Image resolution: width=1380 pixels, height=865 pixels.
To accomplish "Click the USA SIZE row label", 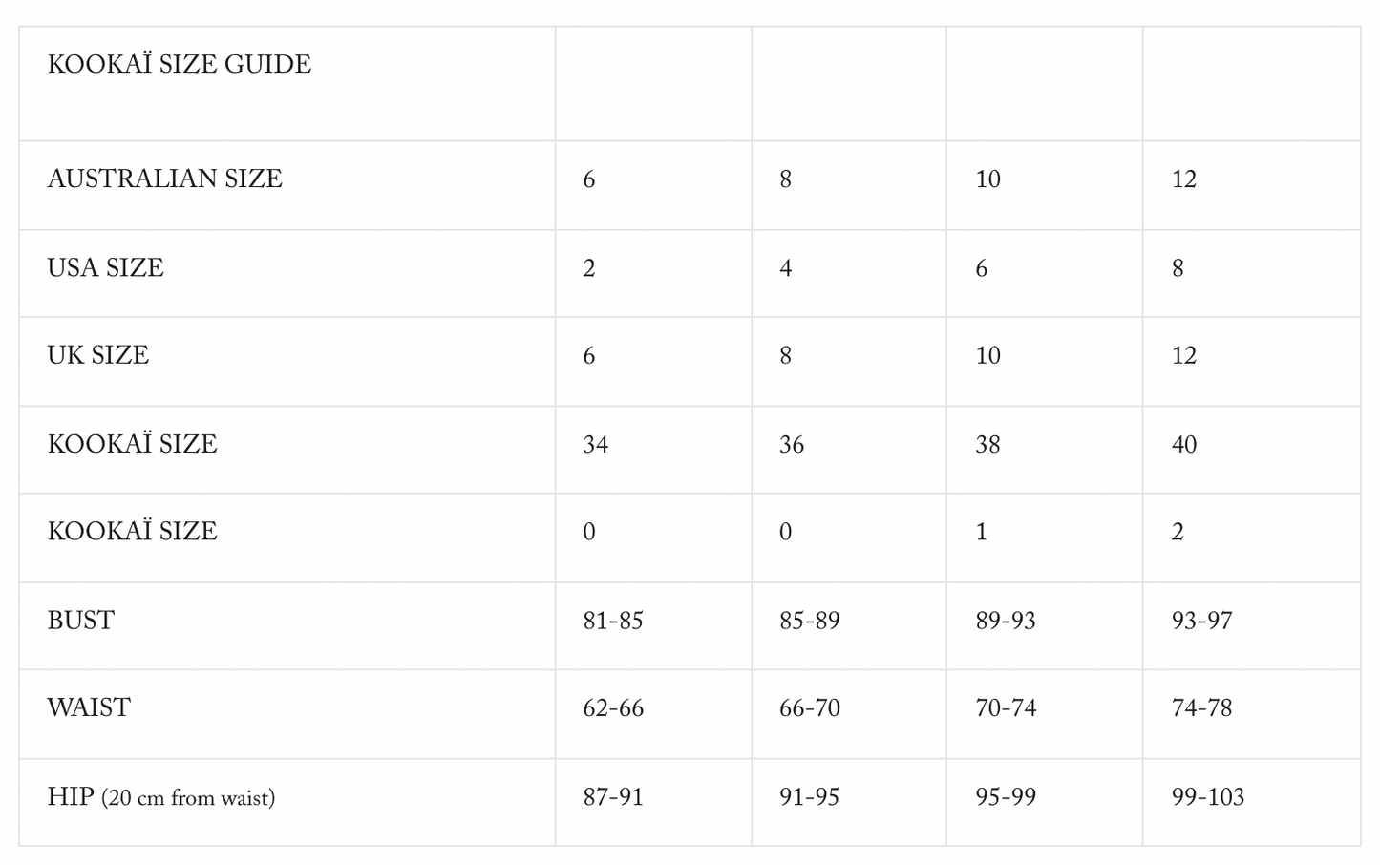I will [x=106, y=268].
